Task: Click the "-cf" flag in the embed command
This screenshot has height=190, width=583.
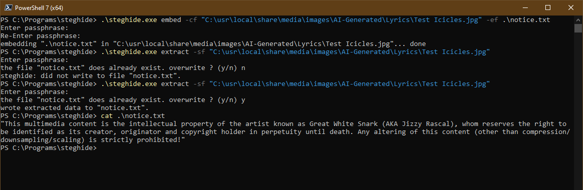Action: [x=191, y=20]
